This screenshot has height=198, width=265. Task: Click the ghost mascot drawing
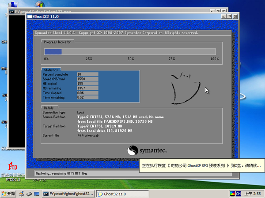tap(185, 88)
